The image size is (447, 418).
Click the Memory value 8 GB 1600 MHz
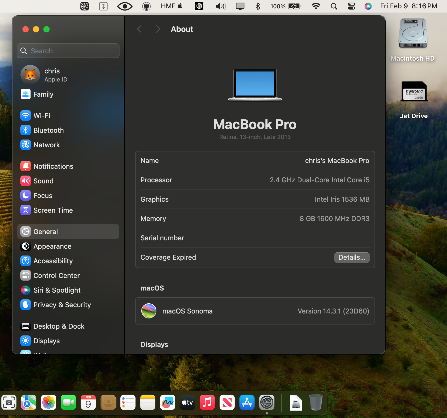pos(334,219)
